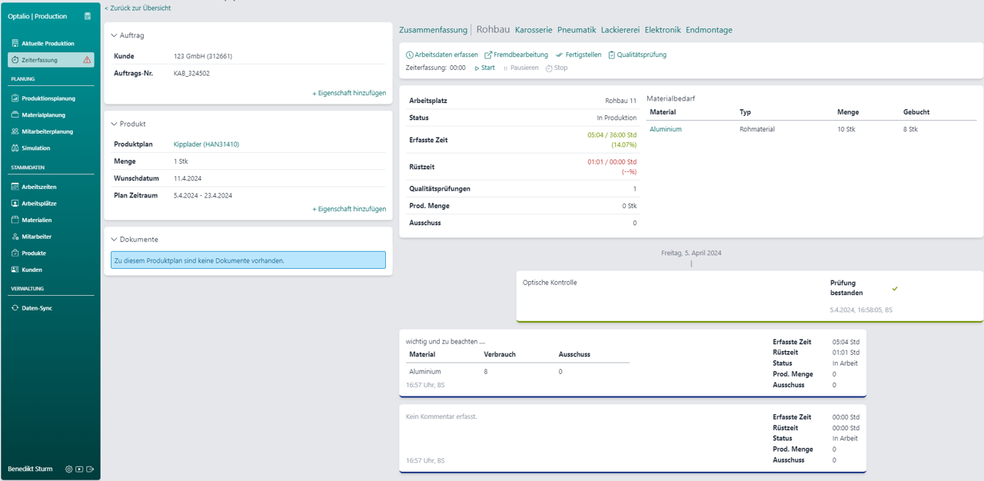Add a property in the Auftrag section
Image resolution: width=984 pixels, height=481 pixels.
pyautogui.click(x=349, y=93)
